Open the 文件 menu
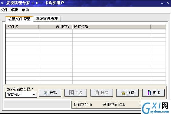The width and height of the screenshot is (171, 114). coord(4,10)
